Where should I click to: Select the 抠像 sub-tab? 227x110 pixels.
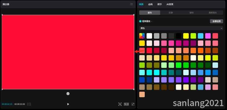(x=171, y=12)
